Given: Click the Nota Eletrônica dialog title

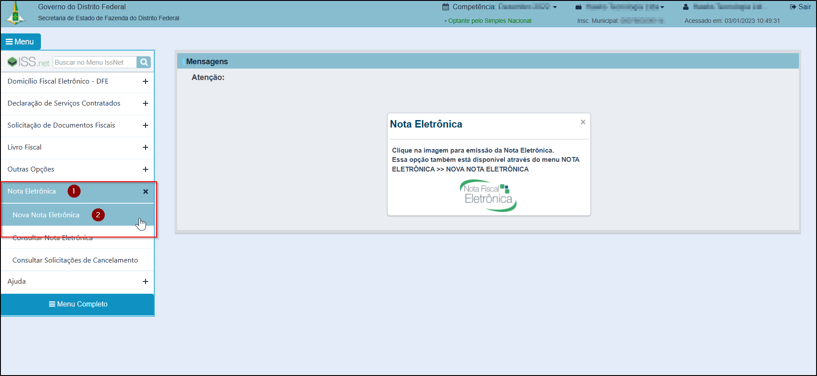Looking at the screenshot, I should point(426,124).
